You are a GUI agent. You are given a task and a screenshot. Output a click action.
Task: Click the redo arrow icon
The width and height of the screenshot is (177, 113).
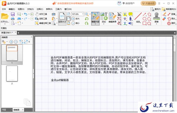tap(26, 19)
